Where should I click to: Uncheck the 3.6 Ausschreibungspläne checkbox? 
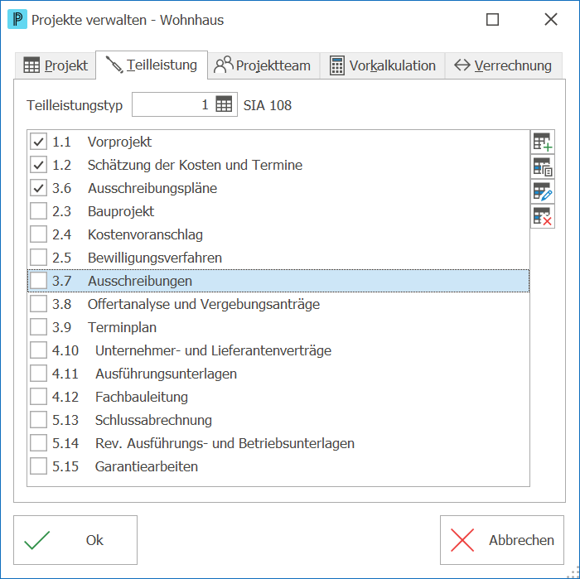[x=38, y=188]
